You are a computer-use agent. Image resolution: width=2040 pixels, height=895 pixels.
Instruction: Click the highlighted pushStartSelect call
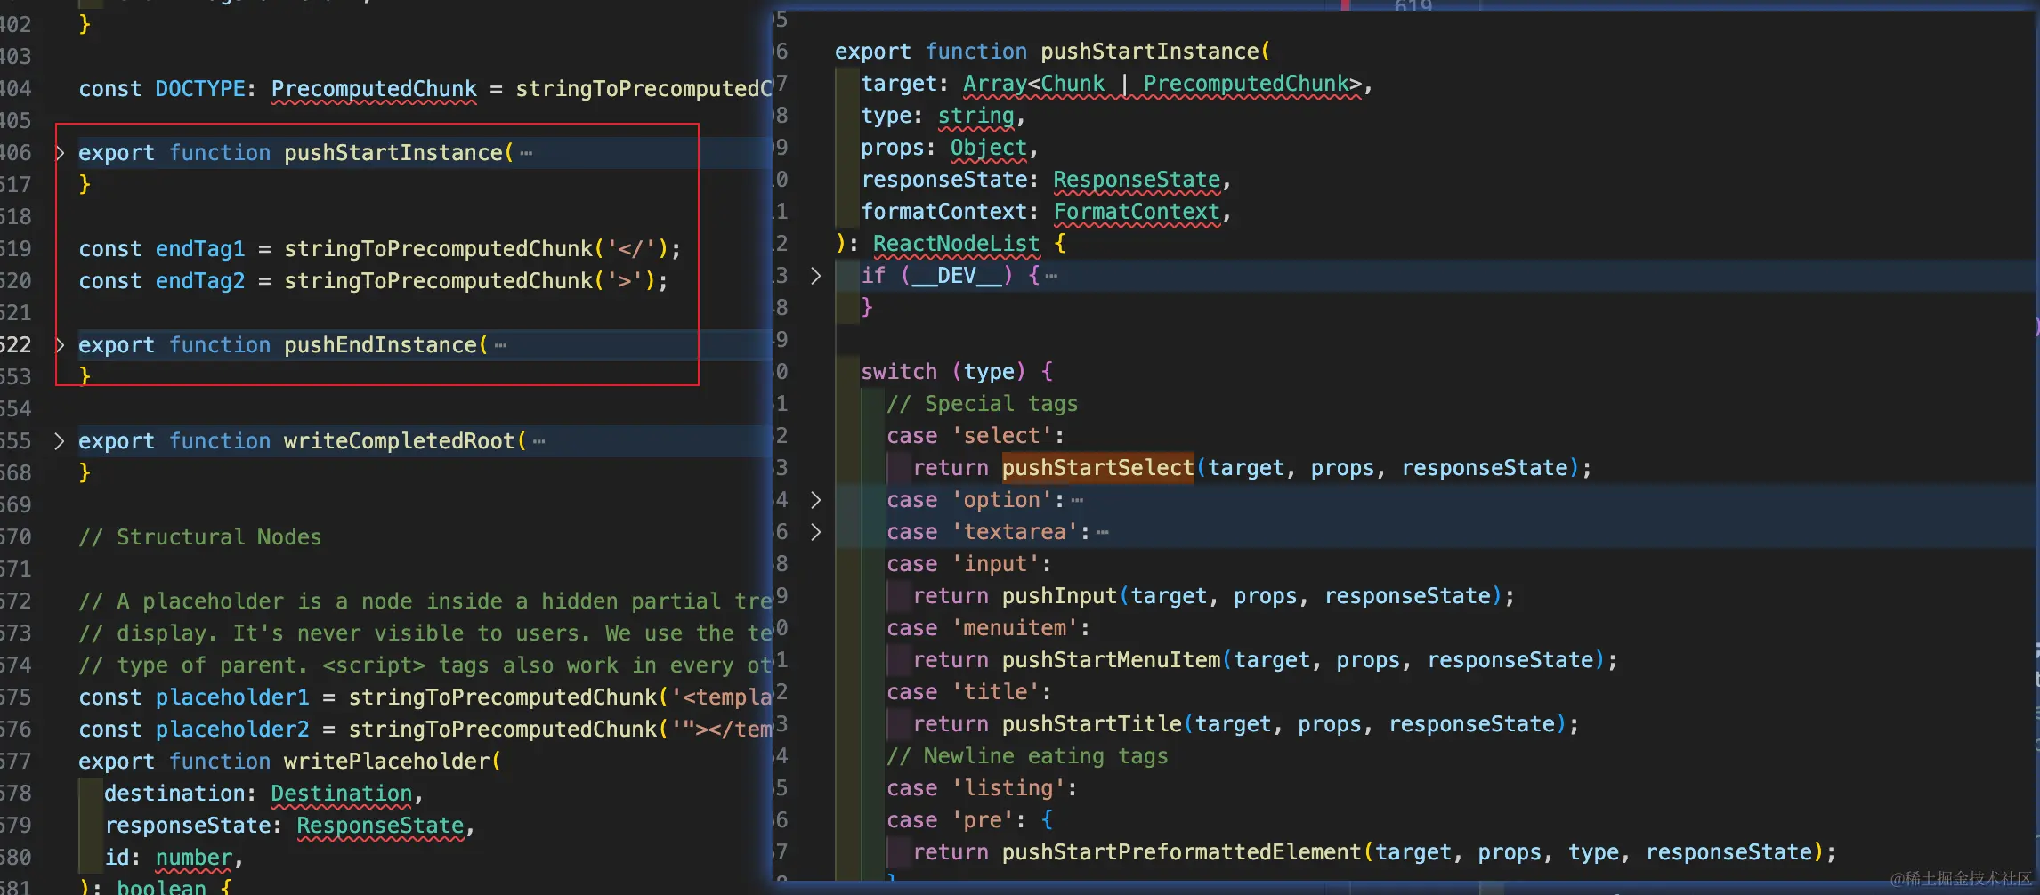click(x=1097, y=468)
